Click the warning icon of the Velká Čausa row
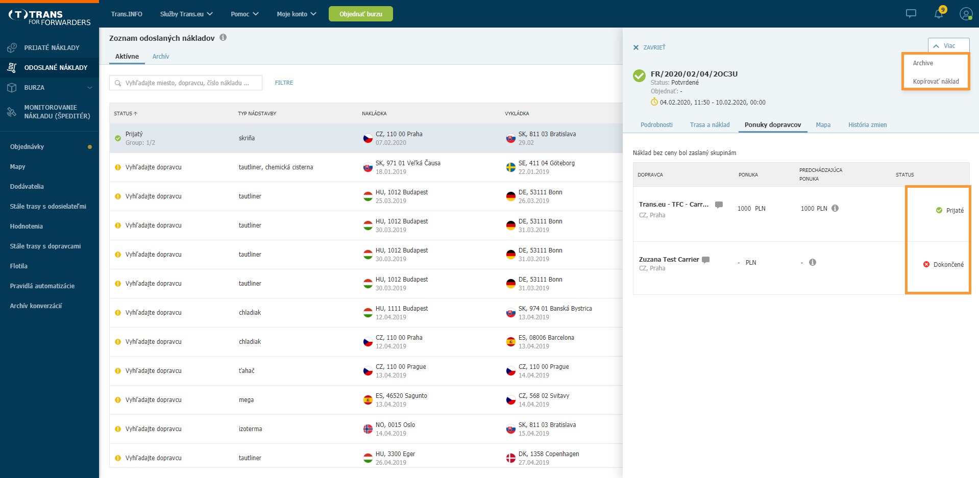The image size is (979, 478). [x=118, y=167]
